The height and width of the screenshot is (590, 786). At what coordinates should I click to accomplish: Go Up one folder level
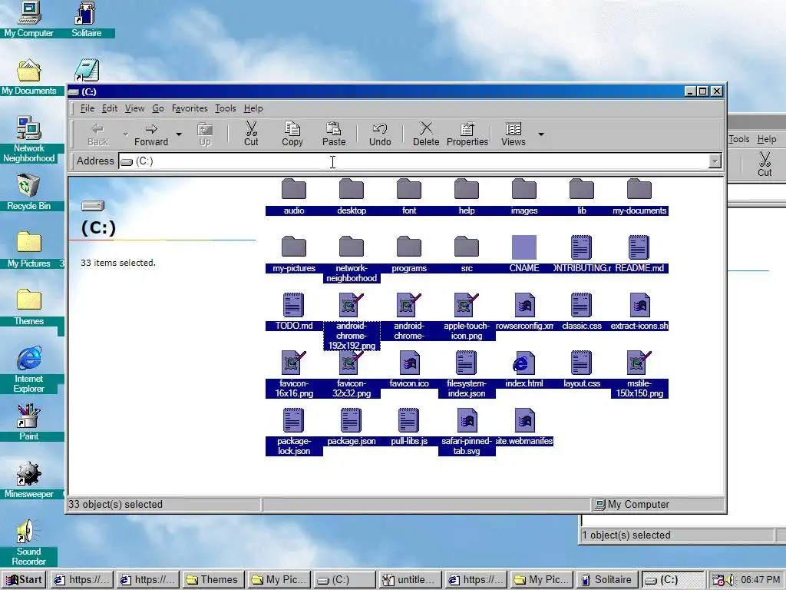(x=205, y=134)
